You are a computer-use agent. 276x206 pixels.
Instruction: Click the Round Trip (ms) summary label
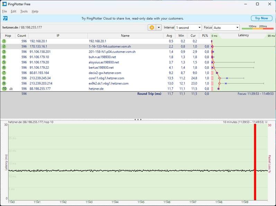[149, 94]
